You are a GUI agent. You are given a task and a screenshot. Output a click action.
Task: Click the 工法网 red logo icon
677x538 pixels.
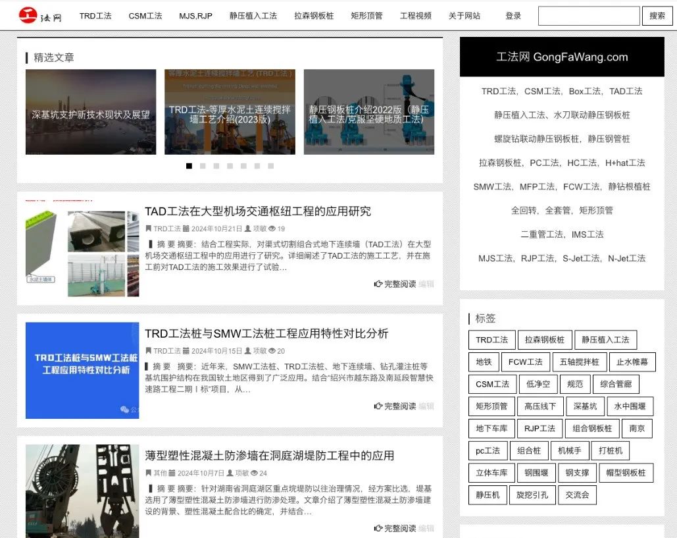tap(28, 14)
